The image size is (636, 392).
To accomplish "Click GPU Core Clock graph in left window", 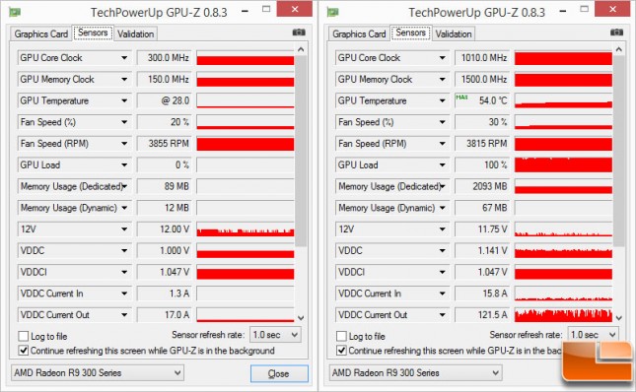I will pyautogui.click(x=246, y=58).
